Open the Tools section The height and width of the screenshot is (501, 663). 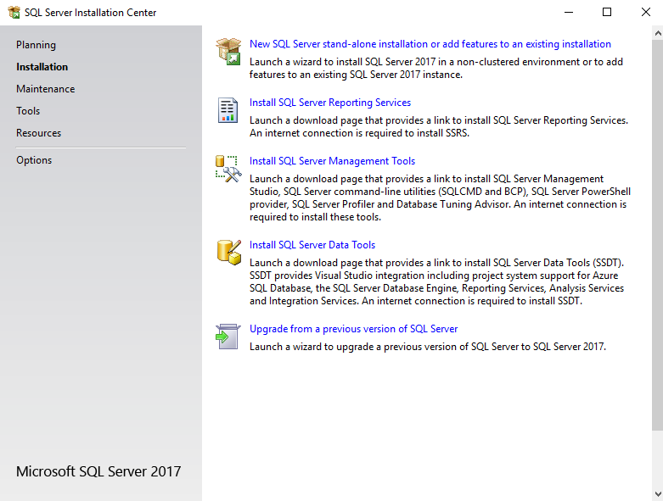pos(28,110)
